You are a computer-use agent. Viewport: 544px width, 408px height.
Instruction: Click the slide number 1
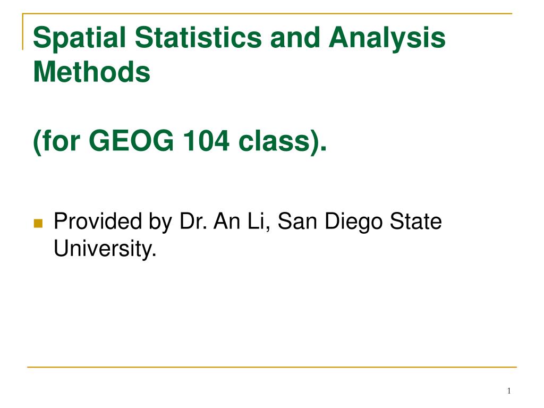(x=508, y=391)
